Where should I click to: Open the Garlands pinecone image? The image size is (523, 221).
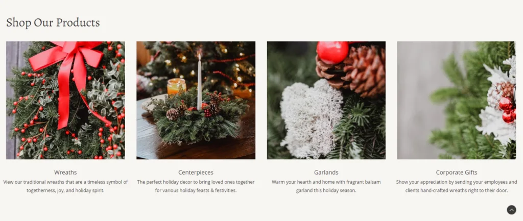pyautogui.click(x=326, y=100)
